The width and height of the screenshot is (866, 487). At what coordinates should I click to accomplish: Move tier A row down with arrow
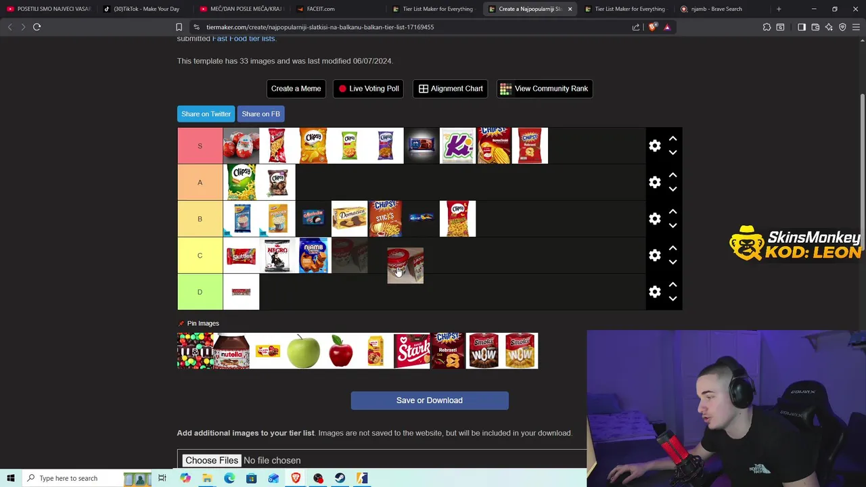(673, 189)
